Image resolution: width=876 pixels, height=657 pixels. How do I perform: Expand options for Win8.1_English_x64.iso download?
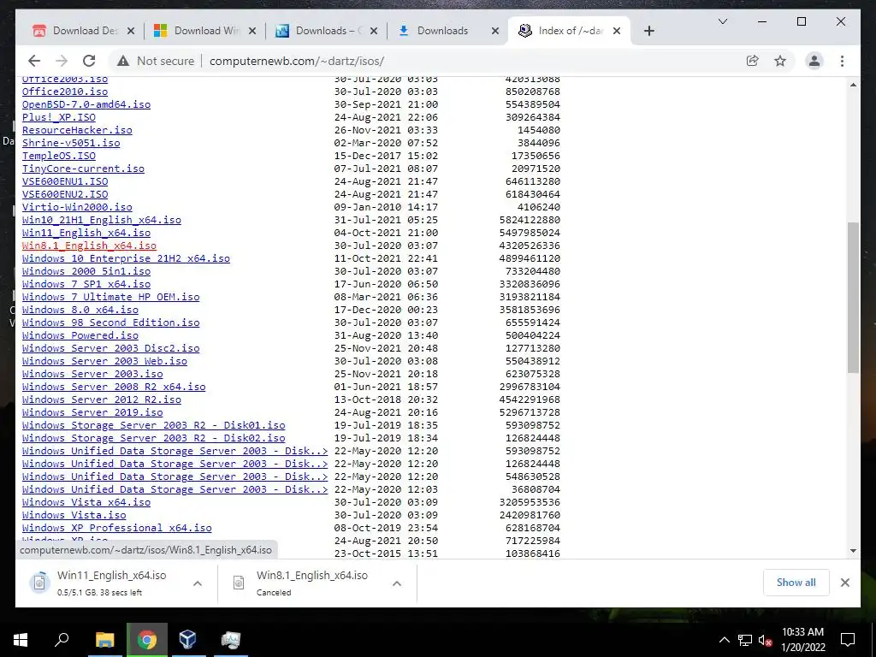[397, 583]
